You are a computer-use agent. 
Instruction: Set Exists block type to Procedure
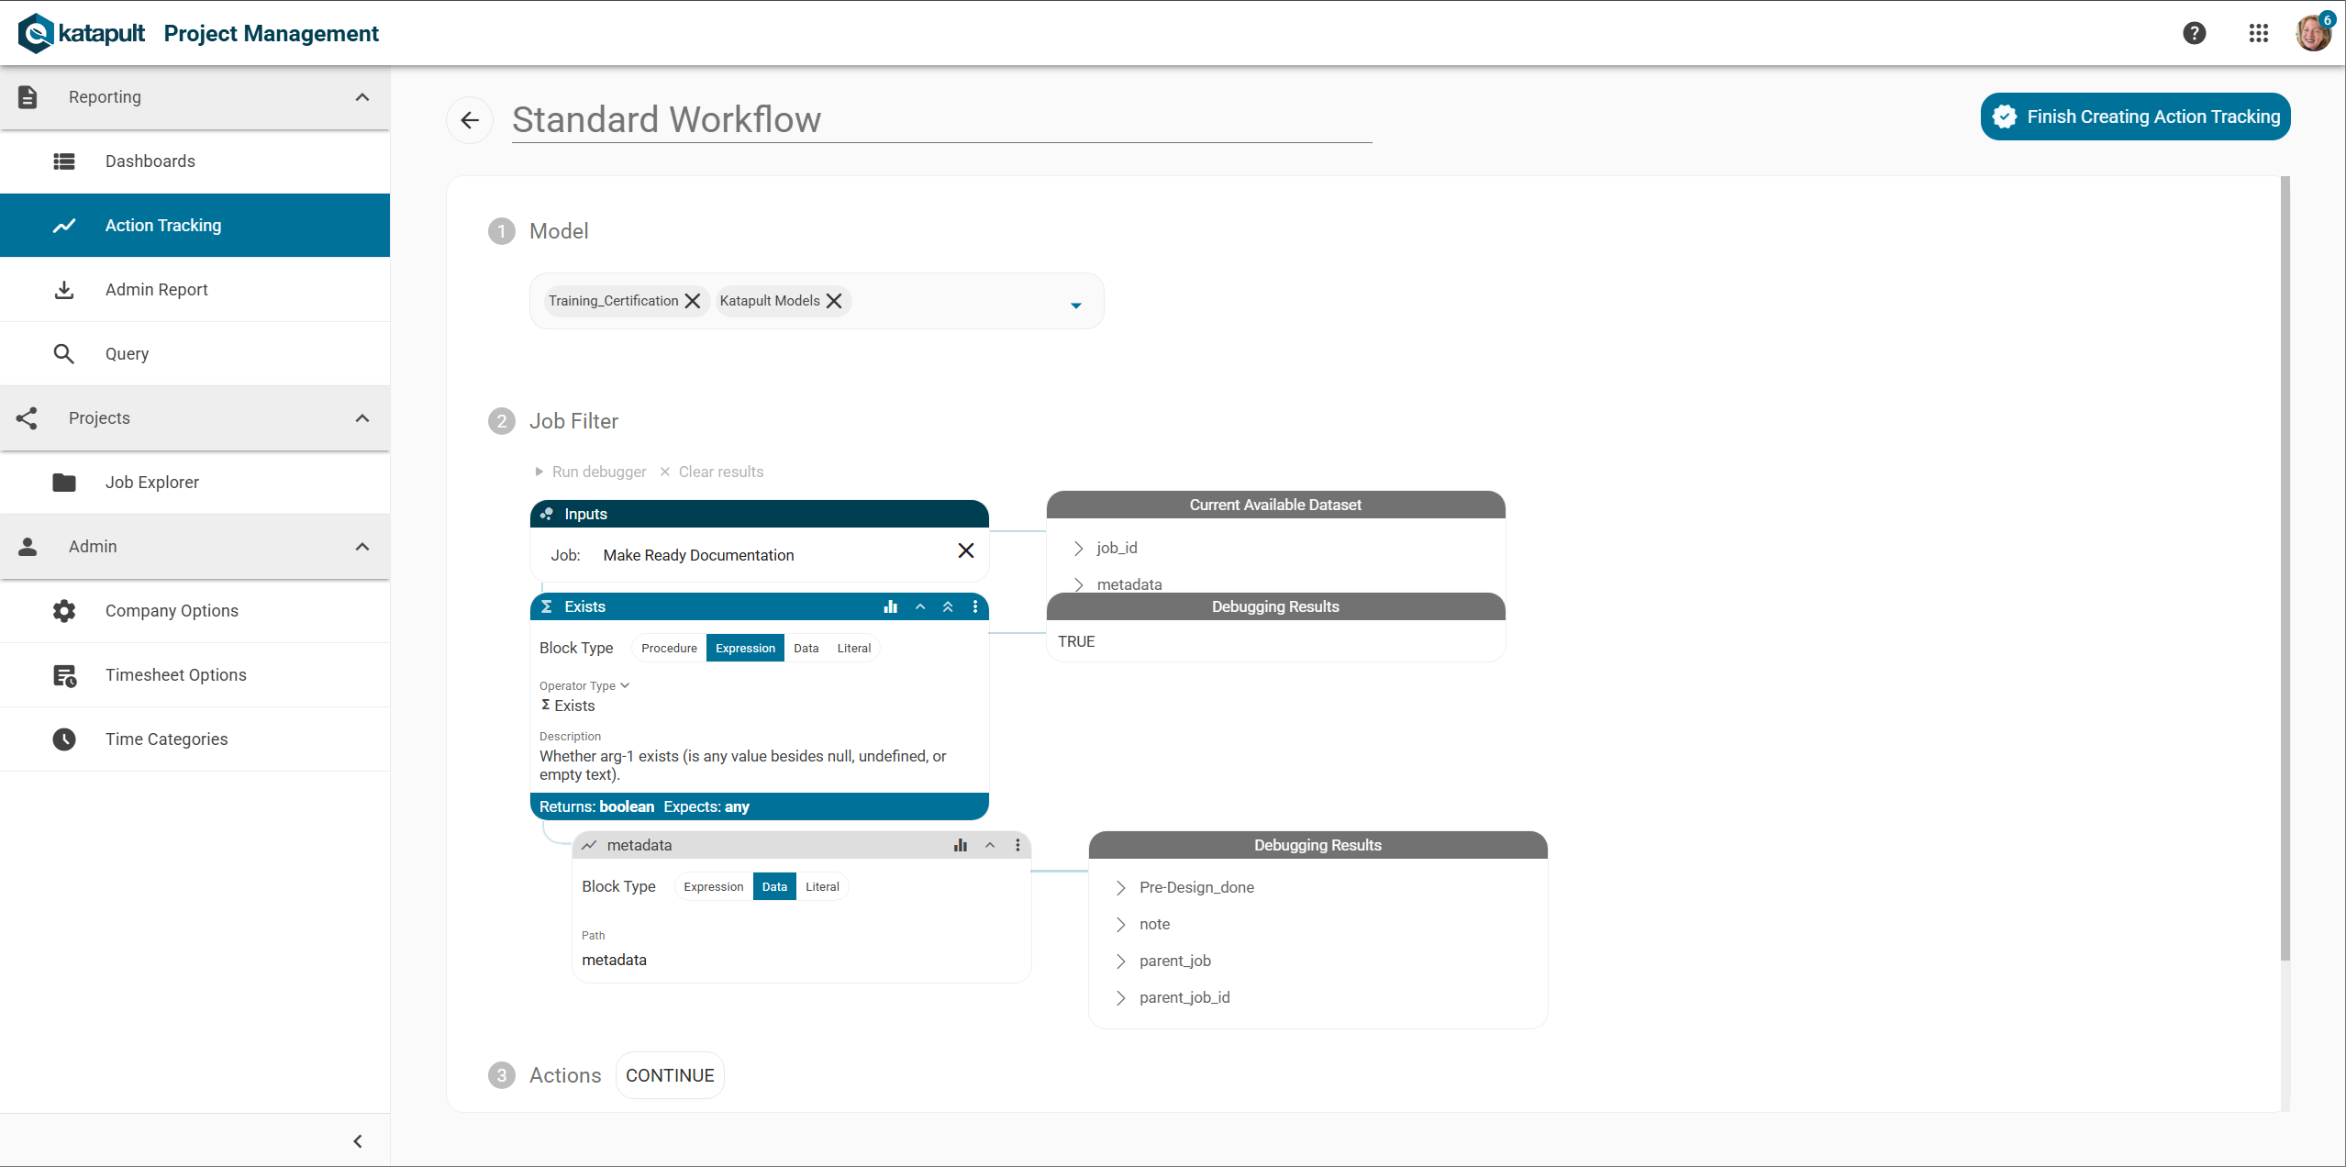[669, 648]
